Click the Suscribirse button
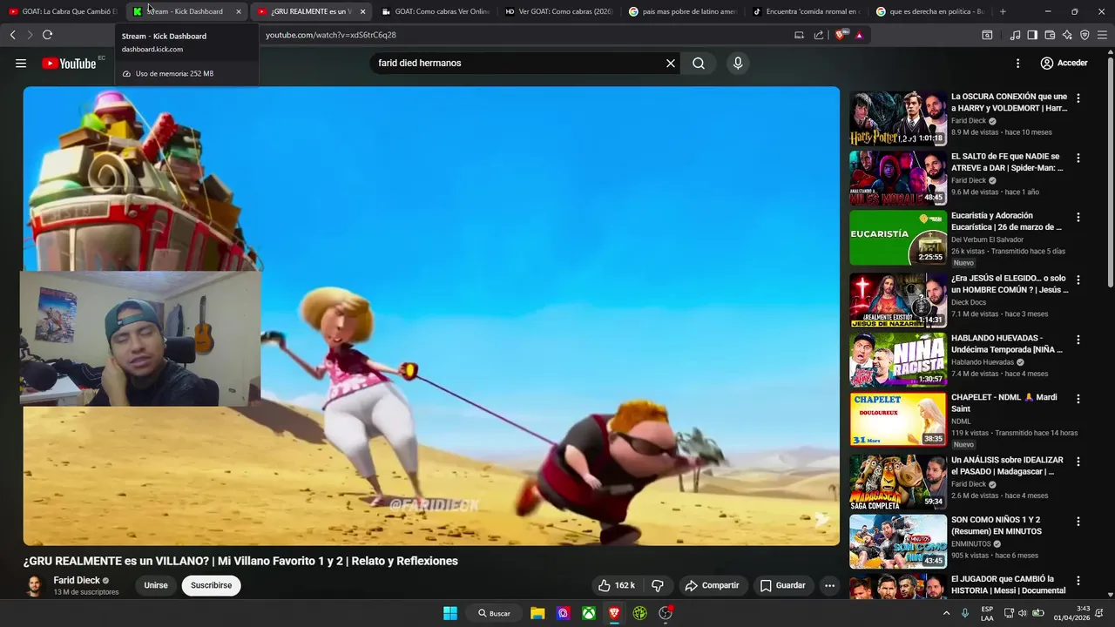 coord(212,585)
